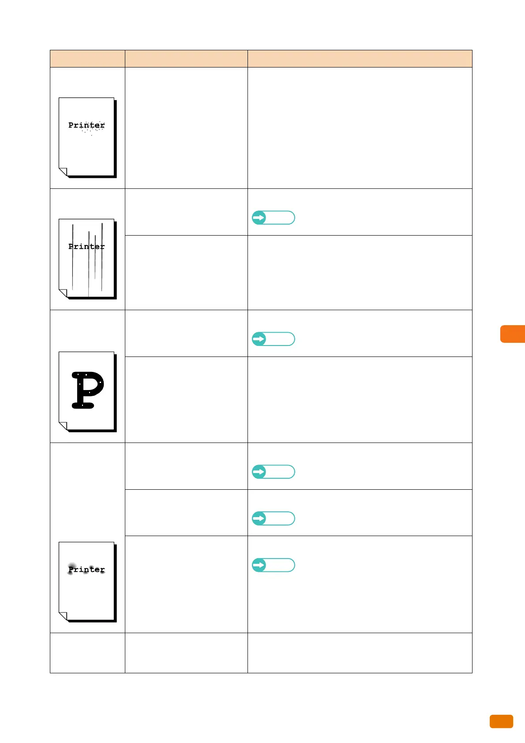
Task: Click the orange page number box at the bottom right
Action: coord(501,721)
